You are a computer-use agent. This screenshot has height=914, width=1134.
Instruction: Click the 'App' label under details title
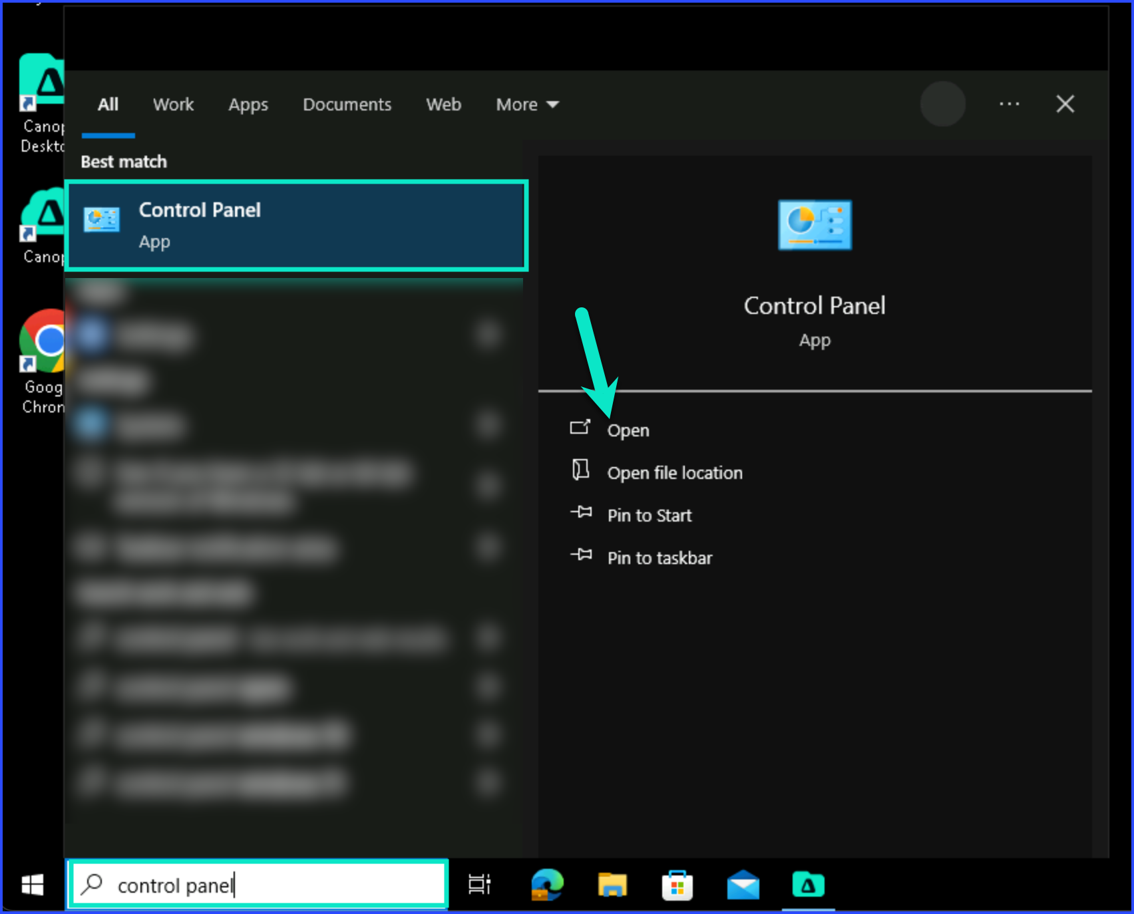tap(815, 341)
